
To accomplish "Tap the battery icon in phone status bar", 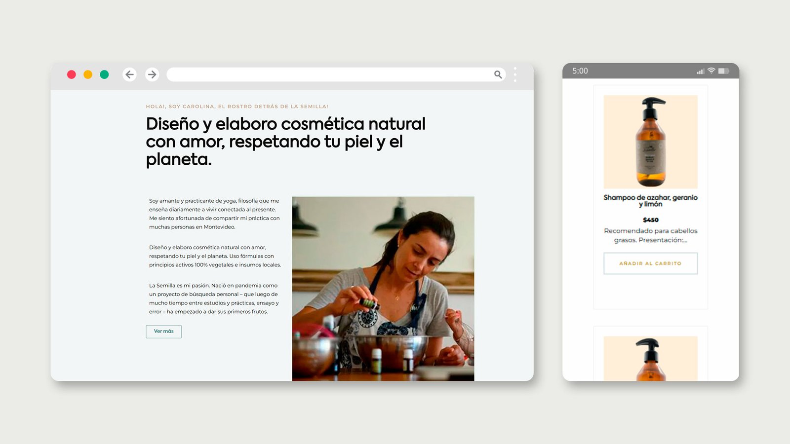I will [x=723, y=71].
